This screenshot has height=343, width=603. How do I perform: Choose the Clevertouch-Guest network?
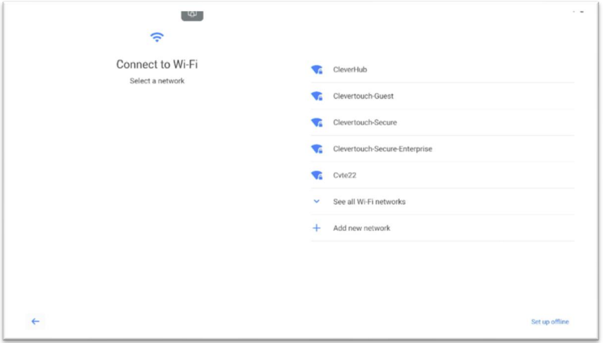click(443, 96)
